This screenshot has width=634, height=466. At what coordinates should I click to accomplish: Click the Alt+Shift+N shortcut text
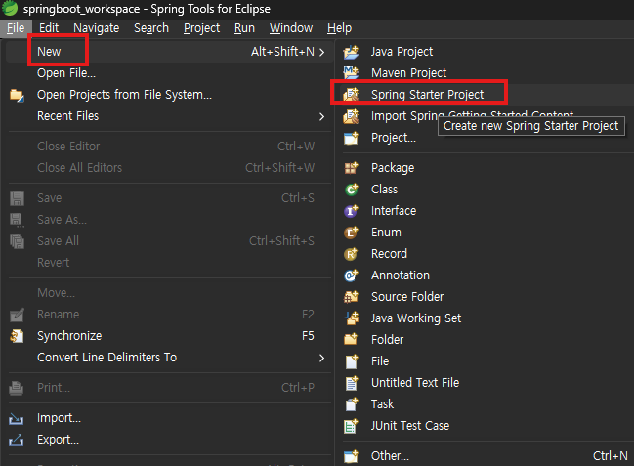point(282,52)
